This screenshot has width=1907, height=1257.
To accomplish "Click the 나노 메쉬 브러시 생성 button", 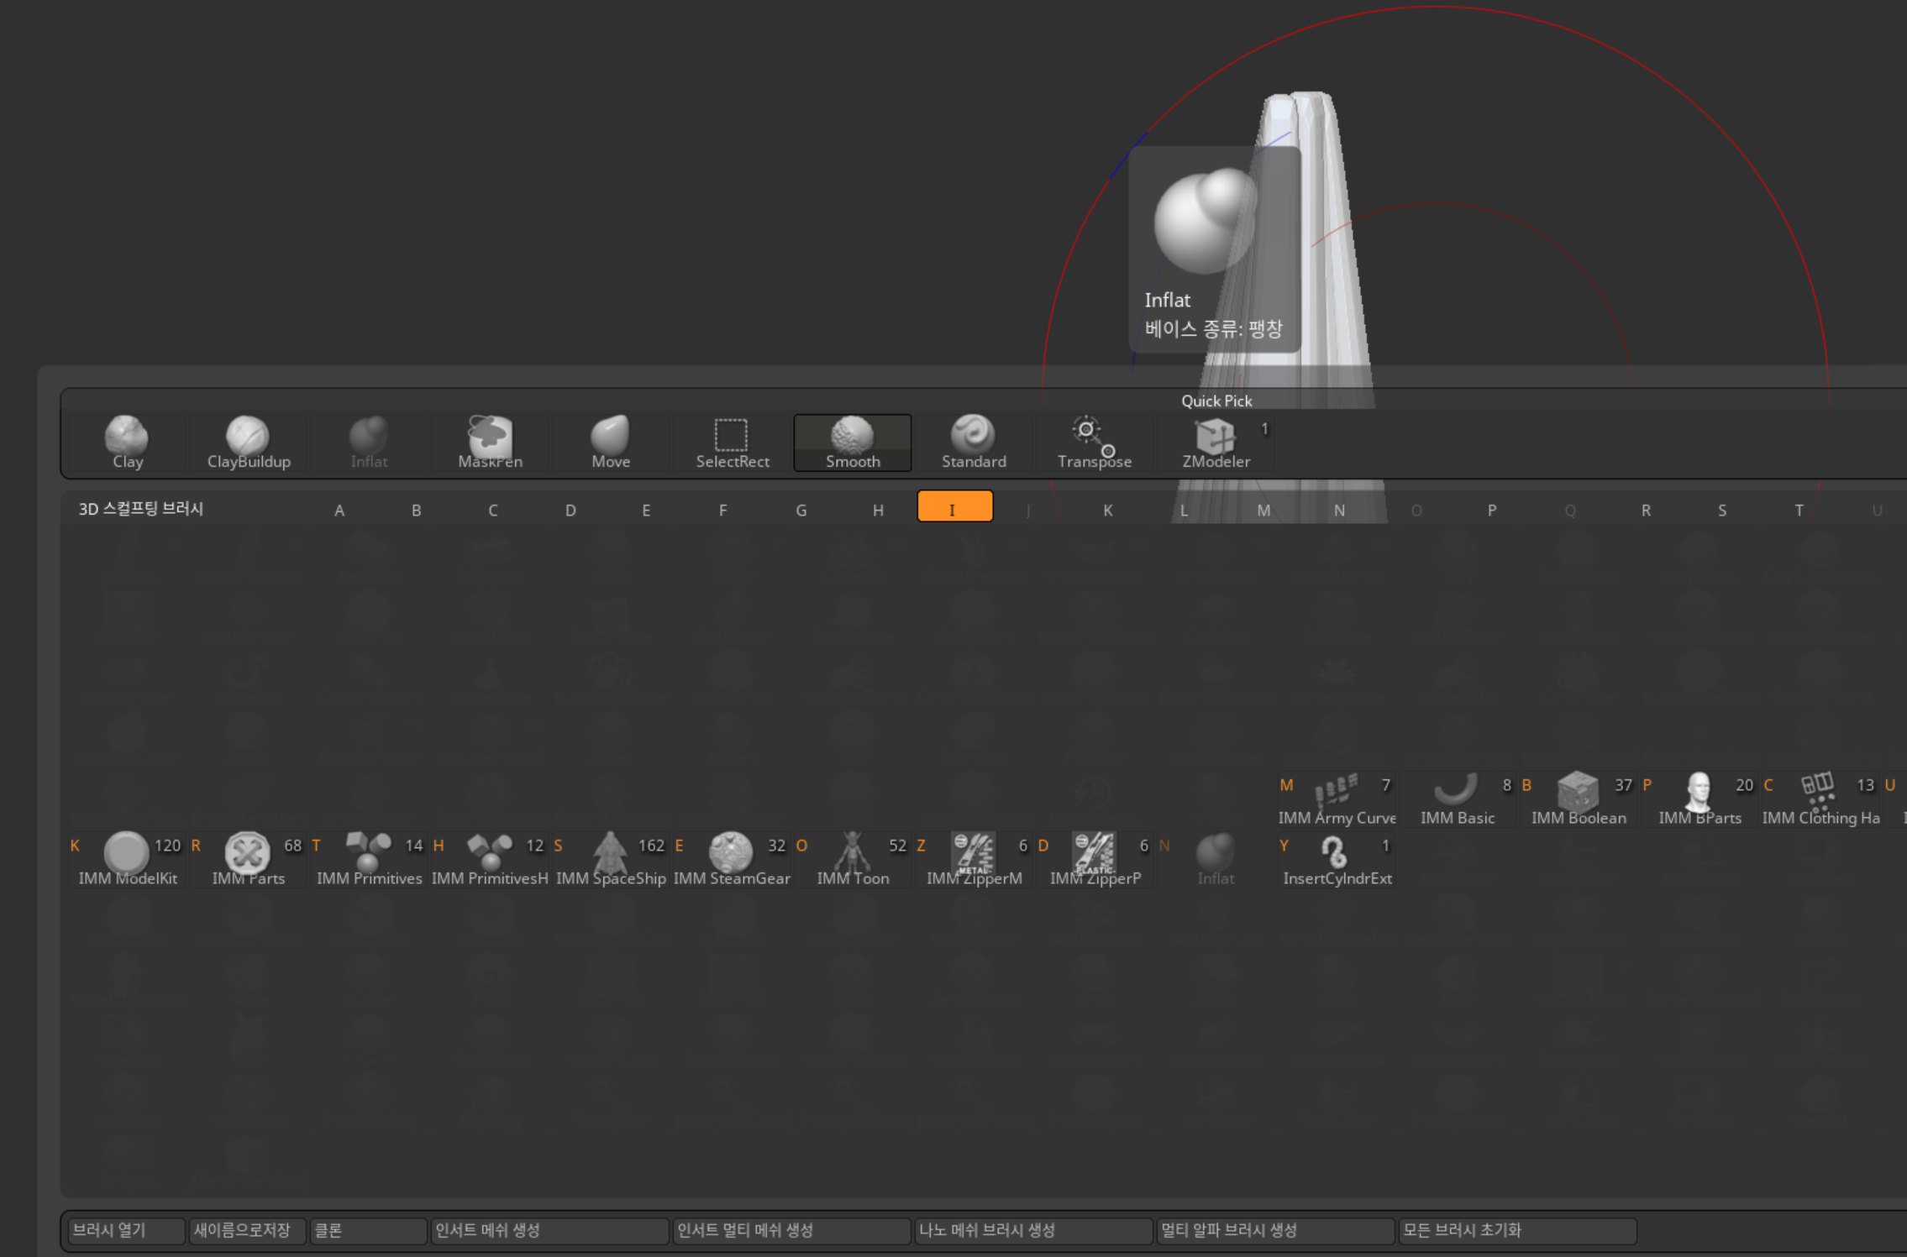I will [x=1032, y=1230].
